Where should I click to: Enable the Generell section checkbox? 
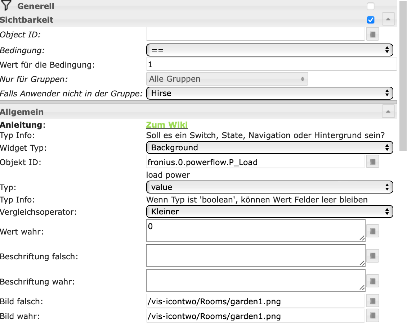371,6
